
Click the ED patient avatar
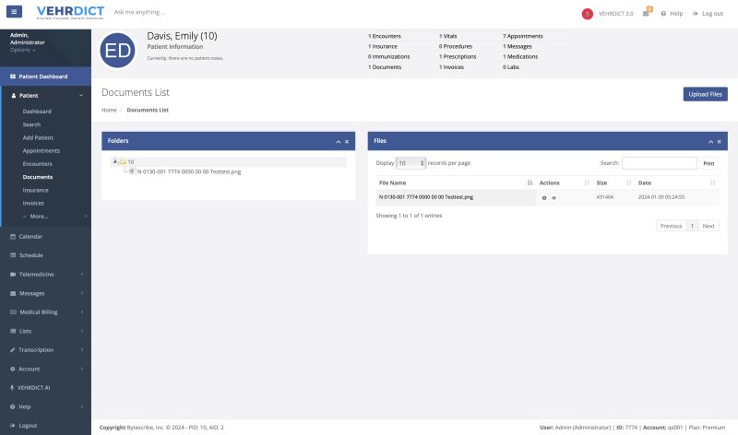(118, 50)
